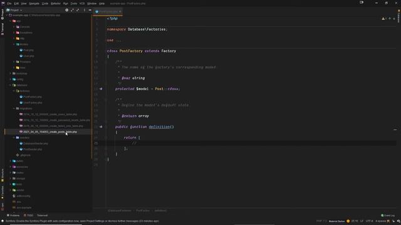Screen dimensions: 401x225
Task: Open Project panel options (vertical dots)
Action: pyautogui.click(x=85, y=10)
